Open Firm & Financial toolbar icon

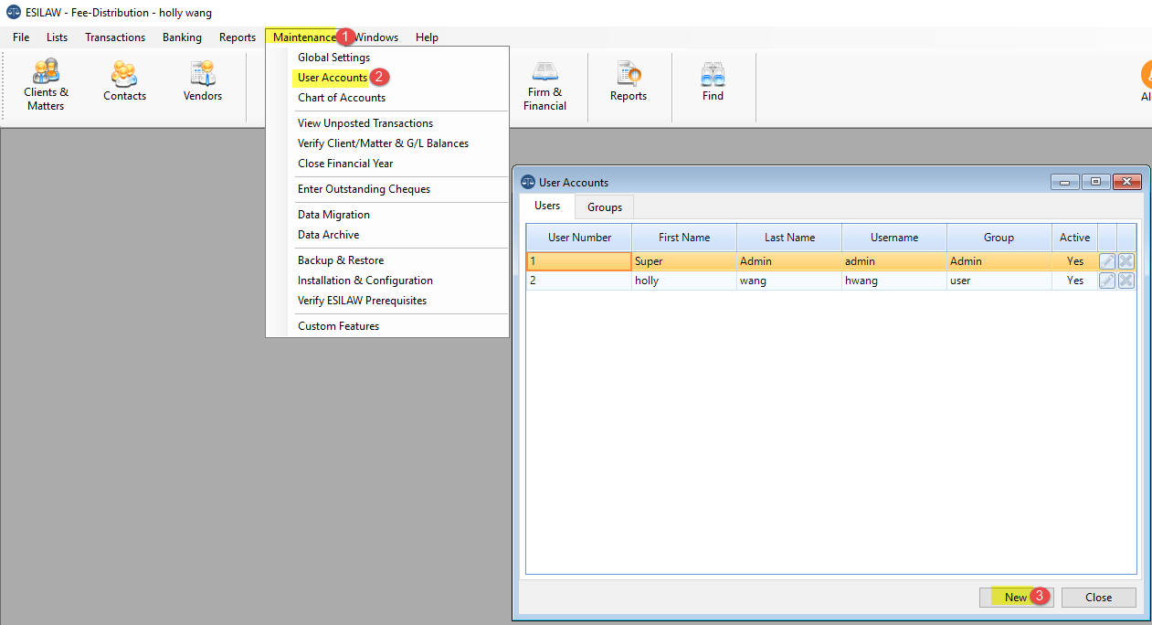tap(544, 85)
